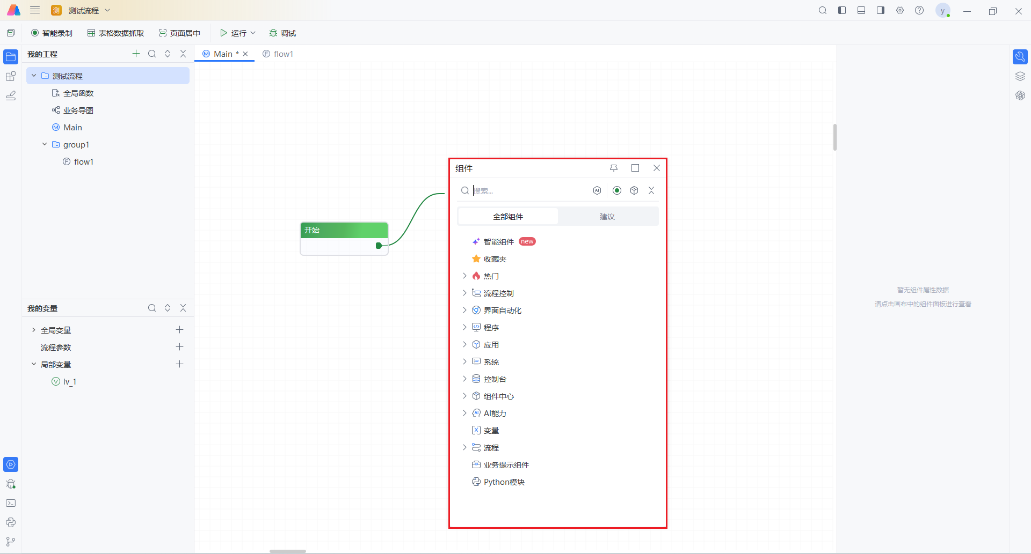The width and height of the screenshot is (1031, 554).
Task: Toggle the right side panel layout icon
Action: (881, 11)
